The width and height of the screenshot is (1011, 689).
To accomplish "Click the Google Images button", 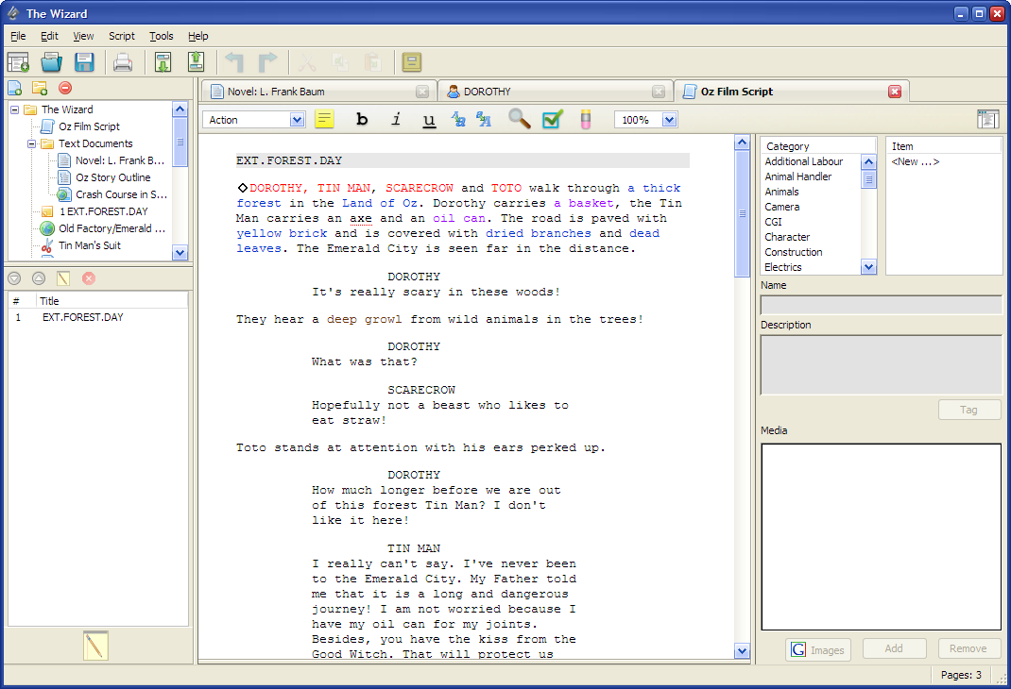I will click(x=818, y=649).
